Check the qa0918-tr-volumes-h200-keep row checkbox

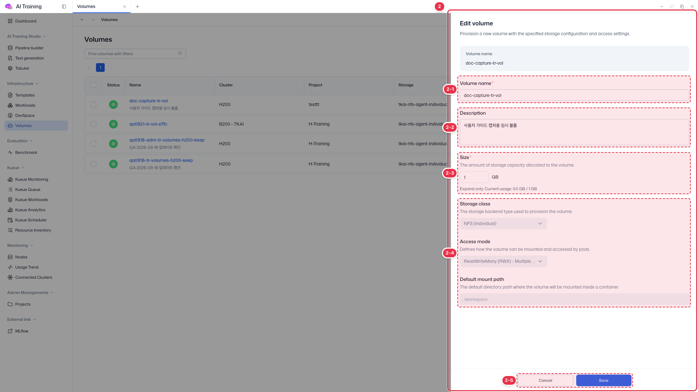tap(93, 164)
